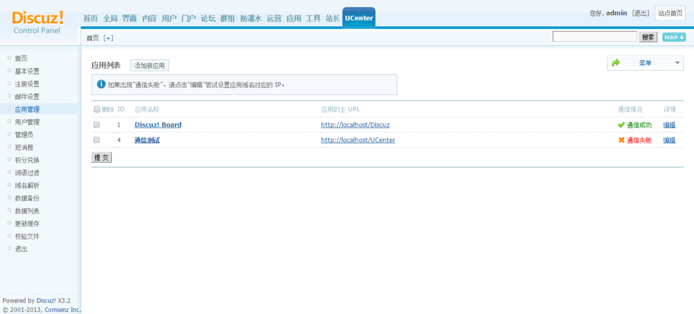This screenshot has height=314, width=694.
Task: Click into the top search input field
Action: click(595, 37)
